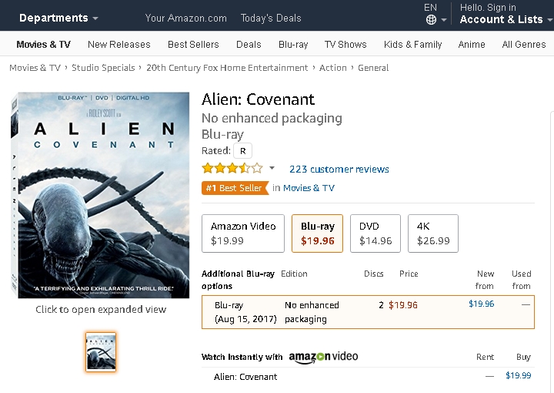Viewport: 554px width, 393px height.
Task: Expand the star ratings breakdown arrow
Action: tap(272, 169)
